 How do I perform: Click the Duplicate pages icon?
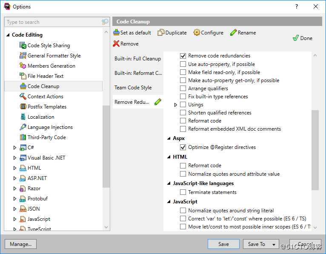[161, 32]
